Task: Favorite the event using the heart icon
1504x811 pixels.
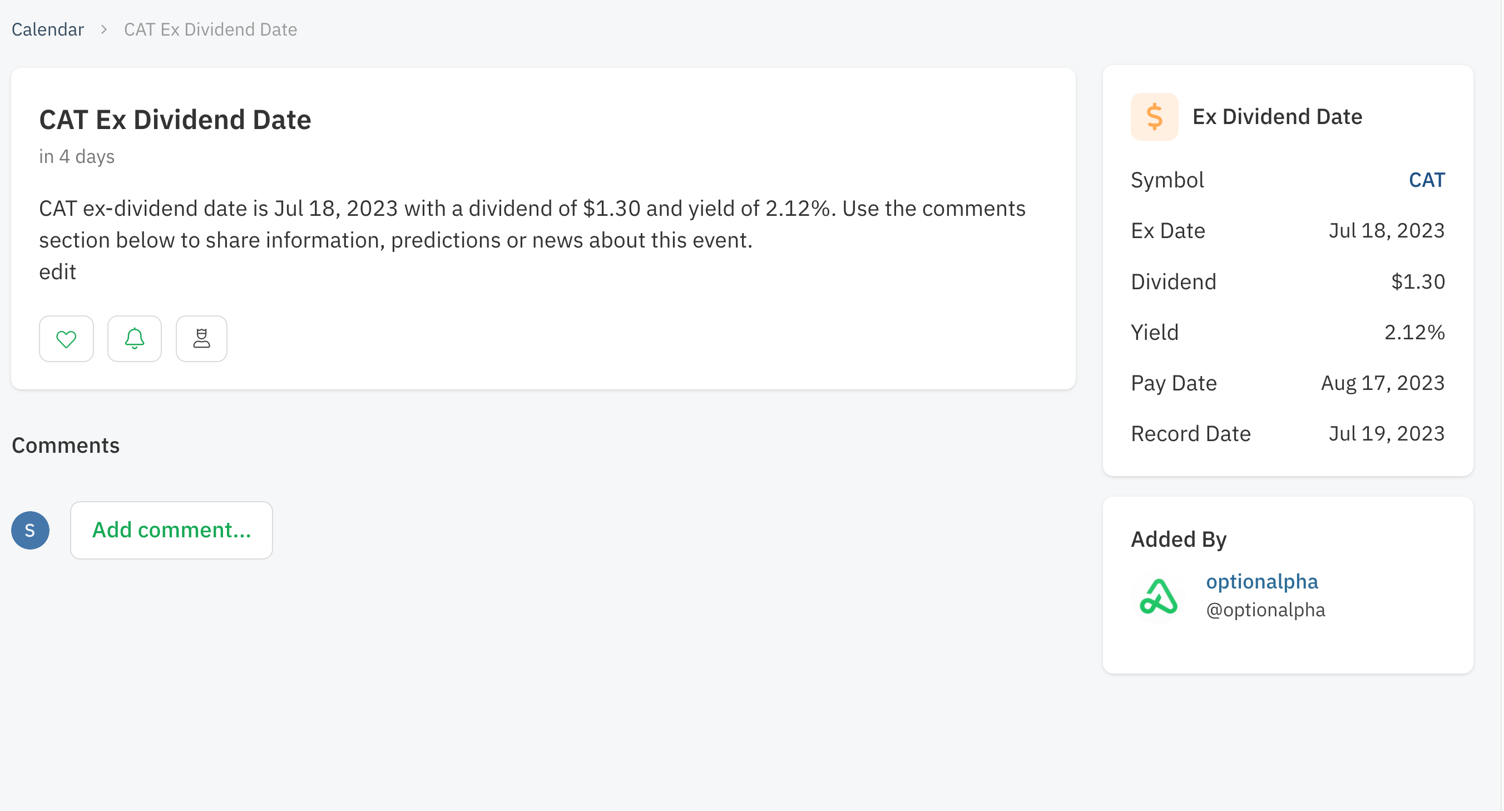Action: point(66,339)
